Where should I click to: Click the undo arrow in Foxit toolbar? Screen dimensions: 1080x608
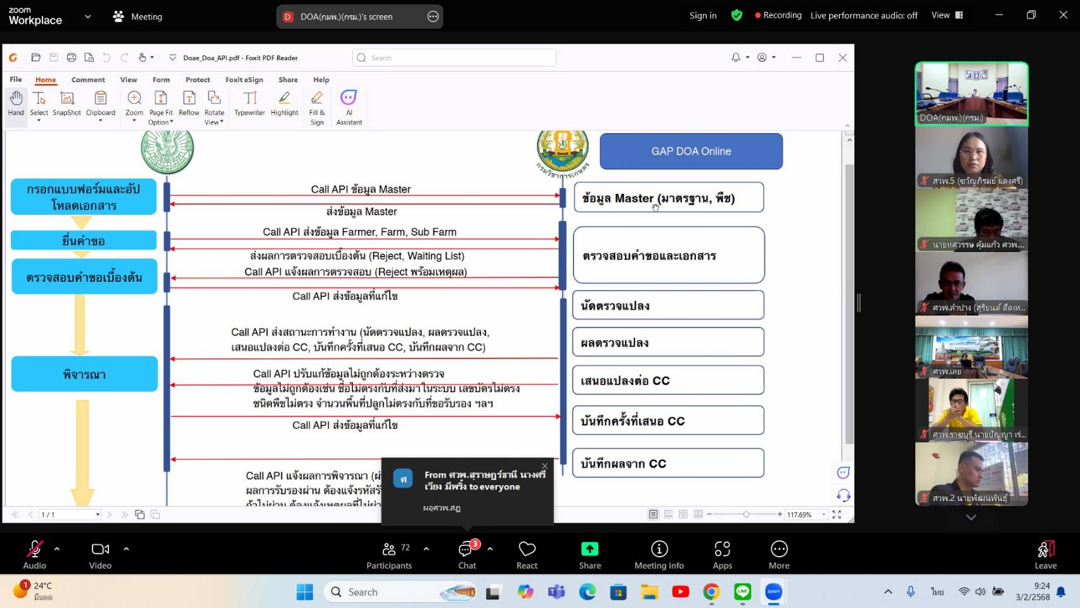pos(106,58)
